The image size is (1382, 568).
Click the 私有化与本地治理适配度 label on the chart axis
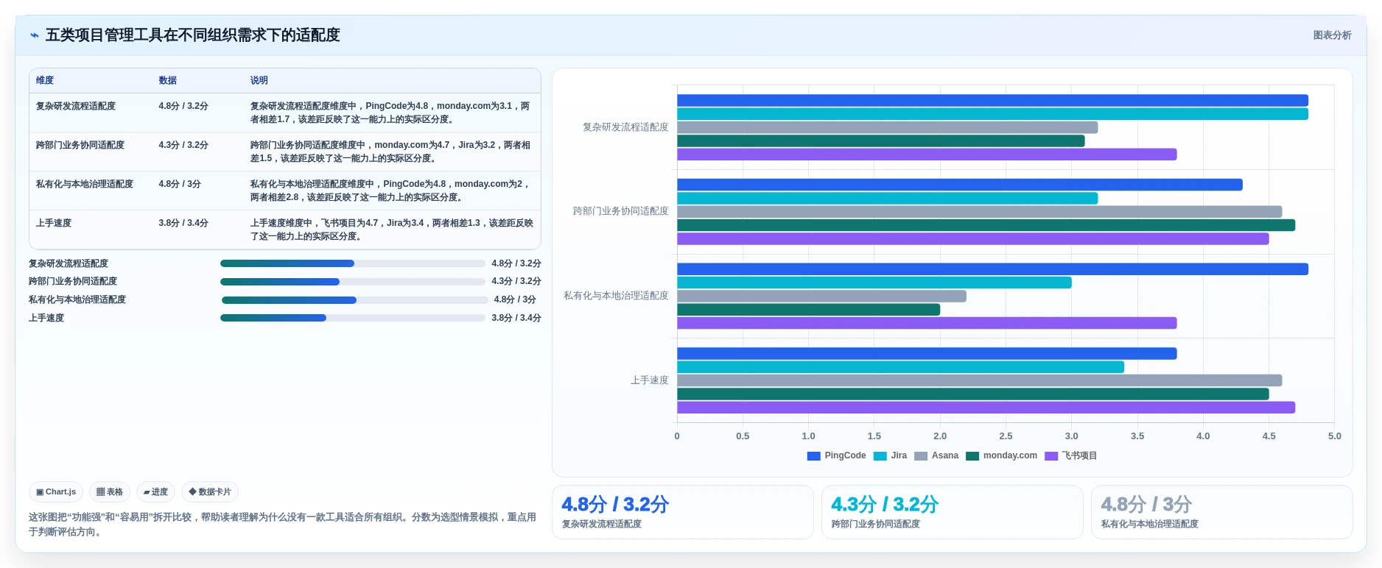616,296
